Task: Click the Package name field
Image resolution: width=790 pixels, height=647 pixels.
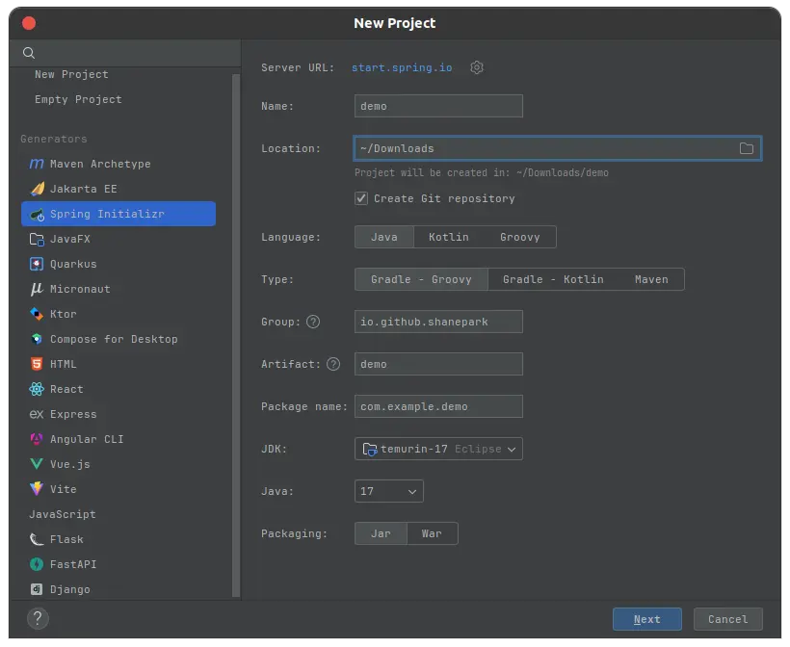Action: [438, 406]
